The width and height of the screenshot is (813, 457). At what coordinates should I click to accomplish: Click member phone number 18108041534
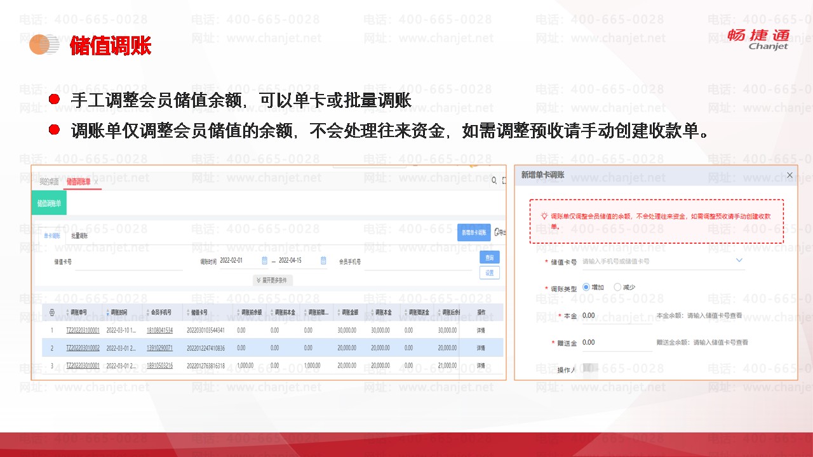pyautogui.click(x=159, y=330)
